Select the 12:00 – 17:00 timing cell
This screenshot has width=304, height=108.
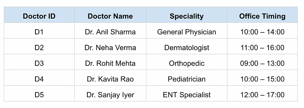262,94
